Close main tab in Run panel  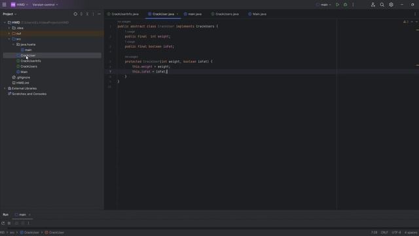pyautogui.click(x=29, y=214)
